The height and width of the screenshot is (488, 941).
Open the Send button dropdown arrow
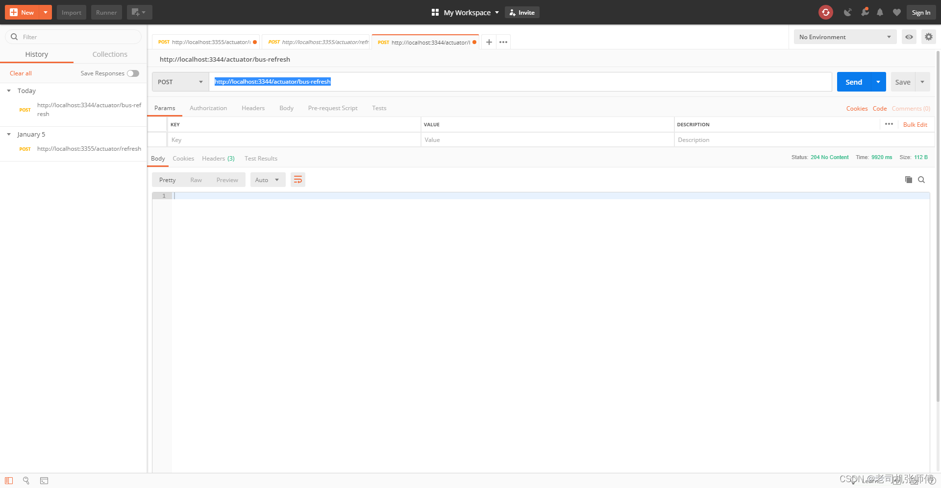point(878,82)
